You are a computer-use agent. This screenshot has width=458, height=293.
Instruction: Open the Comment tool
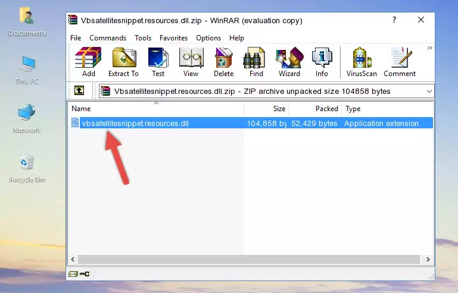coord(400,62)
